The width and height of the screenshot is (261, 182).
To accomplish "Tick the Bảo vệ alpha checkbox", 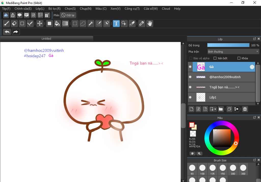I will point(191,58).
